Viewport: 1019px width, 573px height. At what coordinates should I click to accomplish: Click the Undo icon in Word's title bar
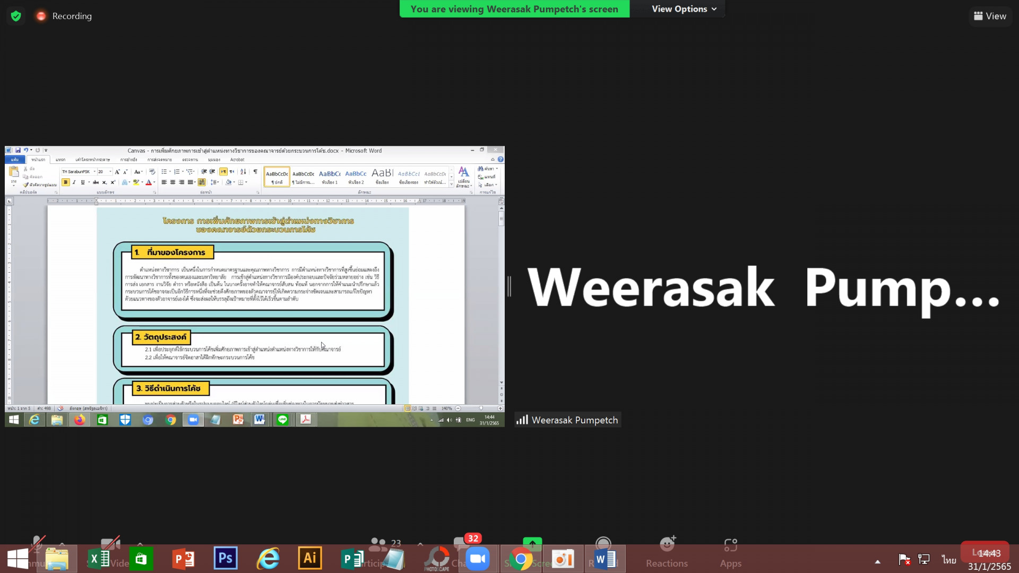[25, 150]
